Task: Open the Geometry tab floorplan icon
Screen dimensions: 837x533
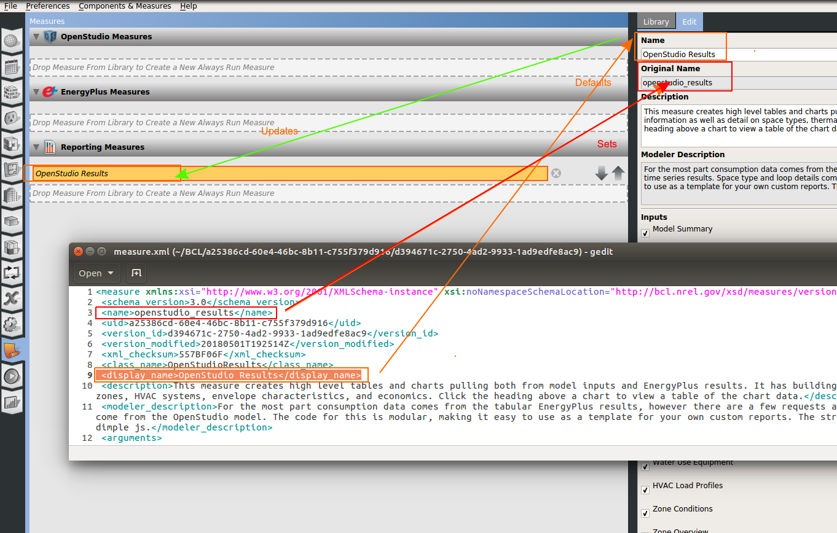Action: [11, 169]
